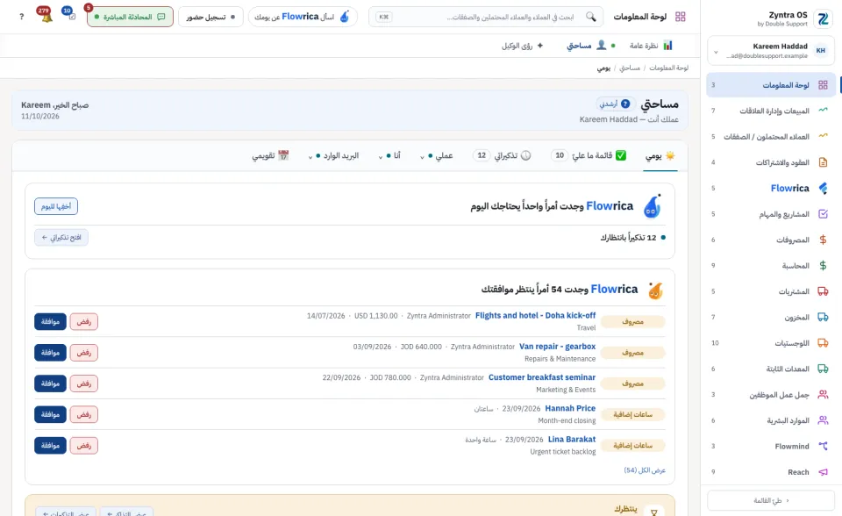Open رؤى الوكيل agent insights tab
842x516 pixels.
523,46
